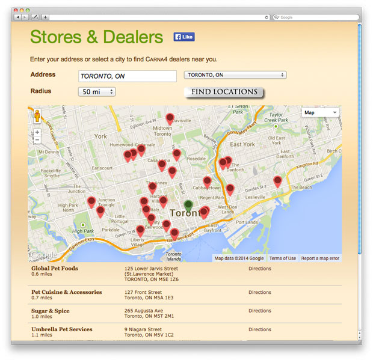Image resolution: width=373 pixels, height=360 pixels.
Task: Click the reload icon in address bar
Action: click(x=267, y=17)
